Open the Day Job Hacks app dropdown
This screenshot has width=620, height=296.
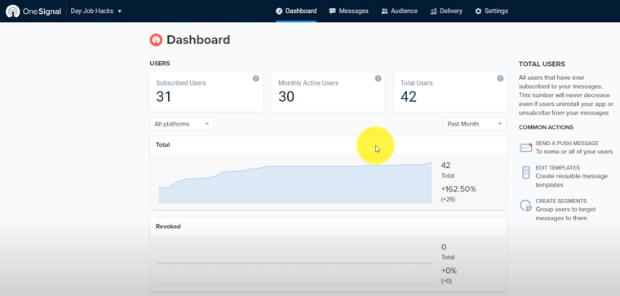tap(96, 11)
